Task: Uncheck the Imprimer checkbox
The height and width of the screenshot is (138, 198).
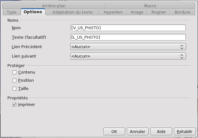Action: pos(14,105)
